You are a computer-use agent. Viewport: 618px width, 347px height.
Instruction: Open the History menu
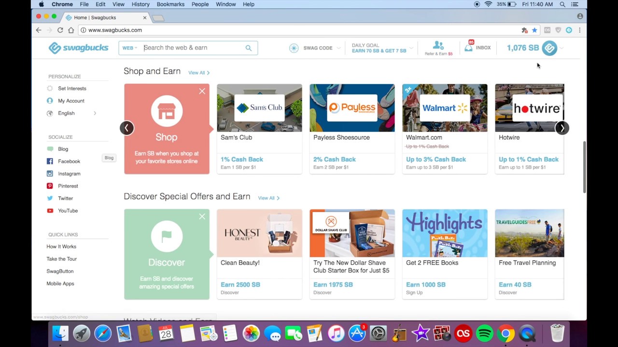[x=140, y=4]
